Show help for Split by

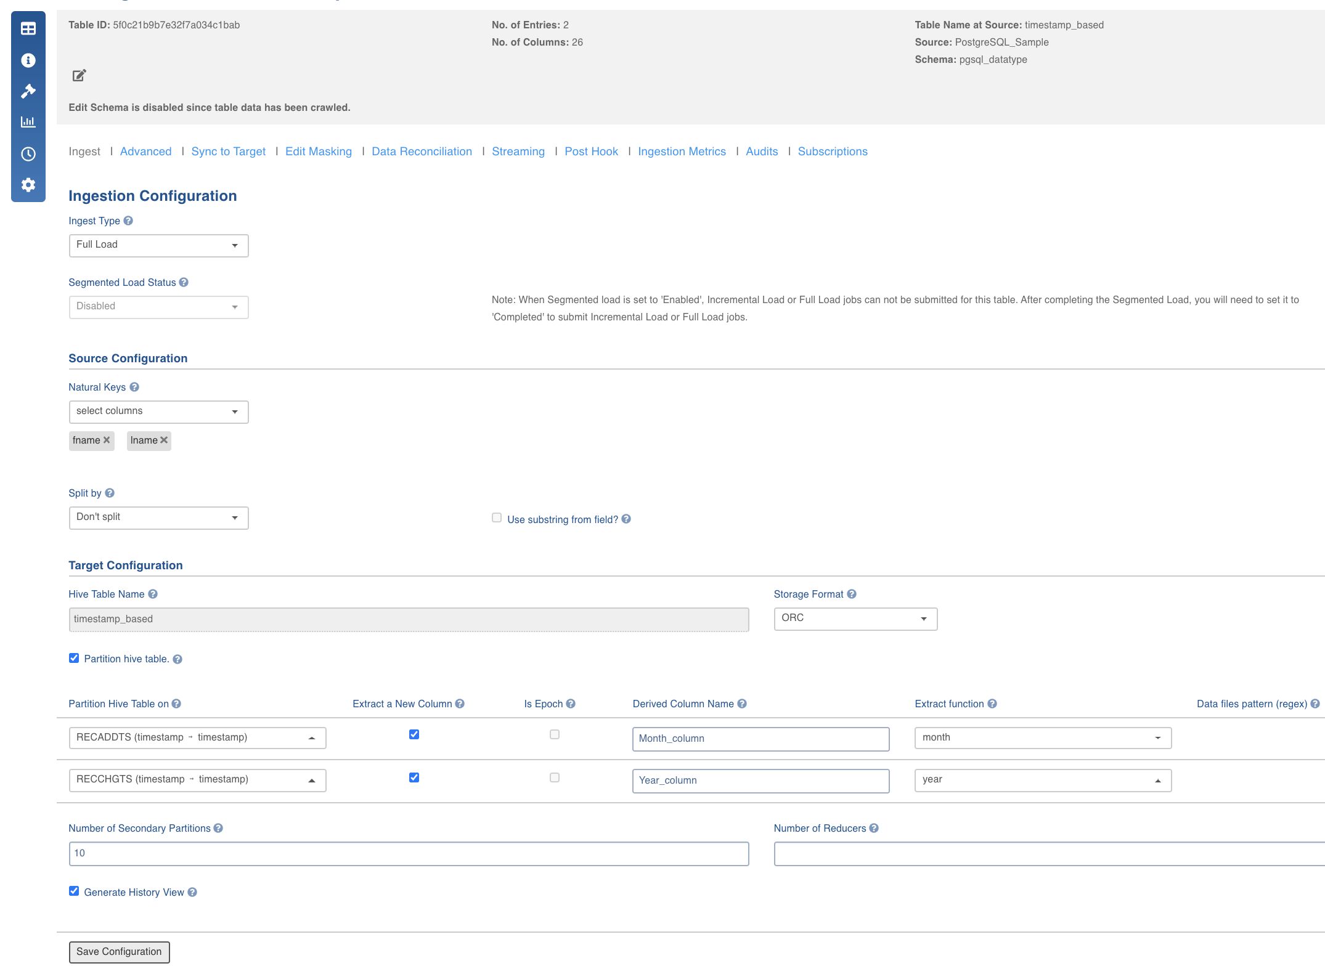click(110, 493)
